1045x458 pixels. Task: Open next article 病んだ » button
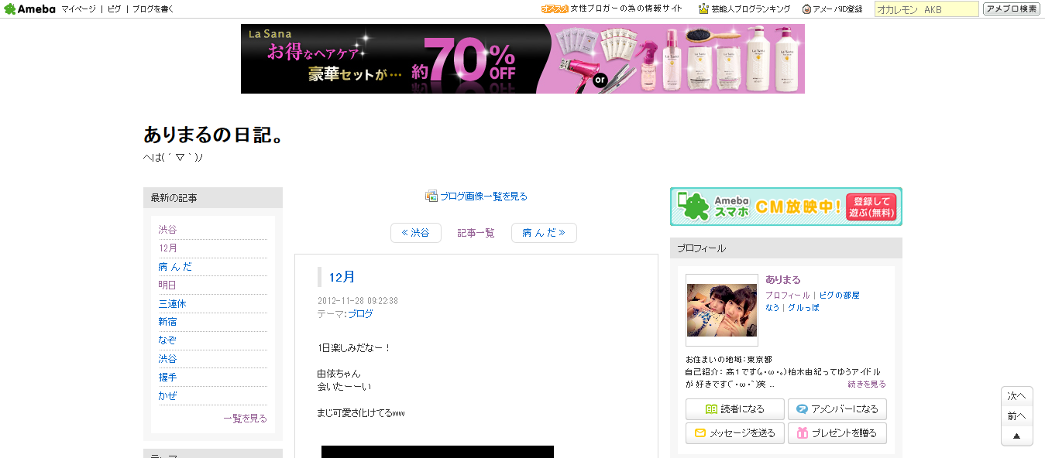[x=544, y=233]
